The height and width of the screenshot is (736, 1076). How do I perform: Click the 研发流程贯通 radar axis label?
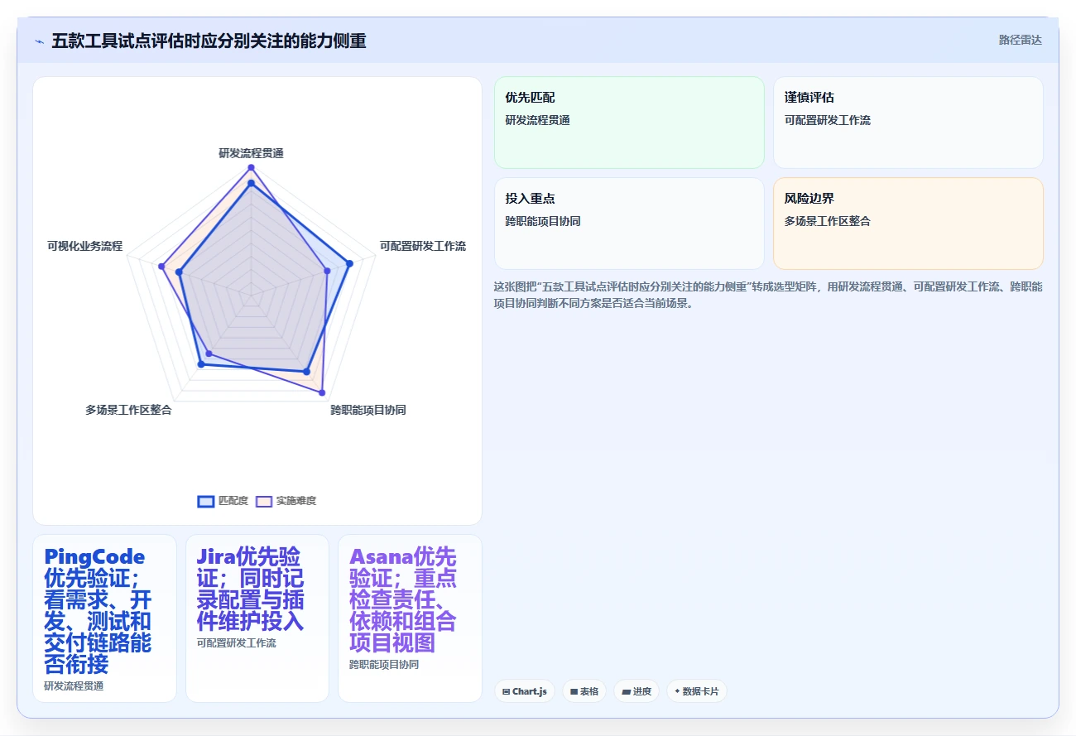[251, 153]
